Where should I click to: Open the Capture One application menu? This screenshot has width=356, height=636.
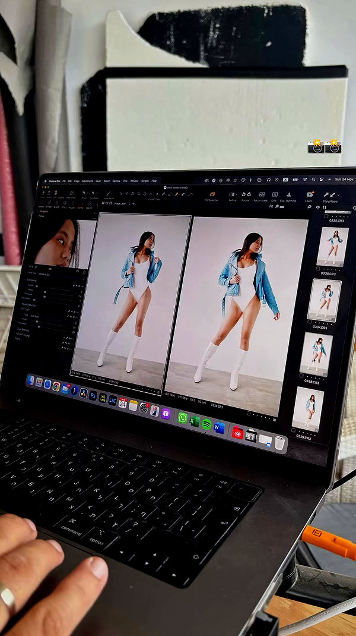point(54,181)
